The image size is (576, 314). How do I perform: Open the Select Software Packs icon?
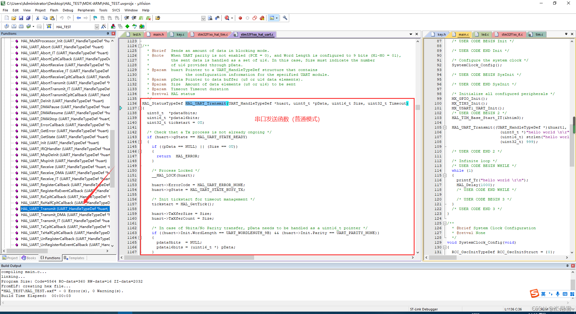coord(134,26)
